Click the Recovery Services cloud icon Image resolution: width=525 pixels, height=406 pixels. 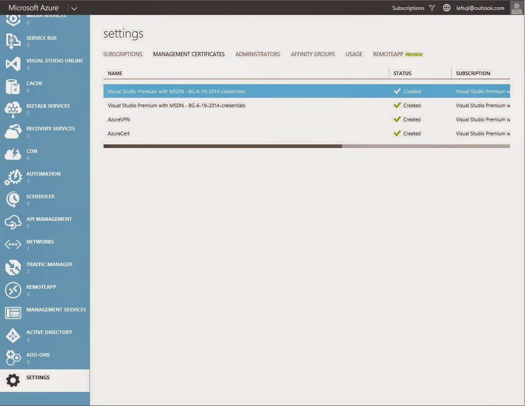coord(13,132)
